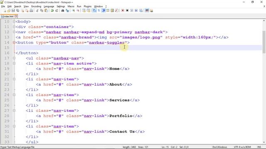The image size is (266, 149).
Task: Click the Save All toolbar icon
Action: point(17,11)
